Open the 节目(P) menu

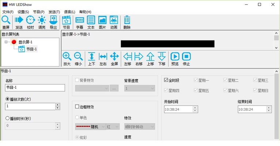pos(39,12)
